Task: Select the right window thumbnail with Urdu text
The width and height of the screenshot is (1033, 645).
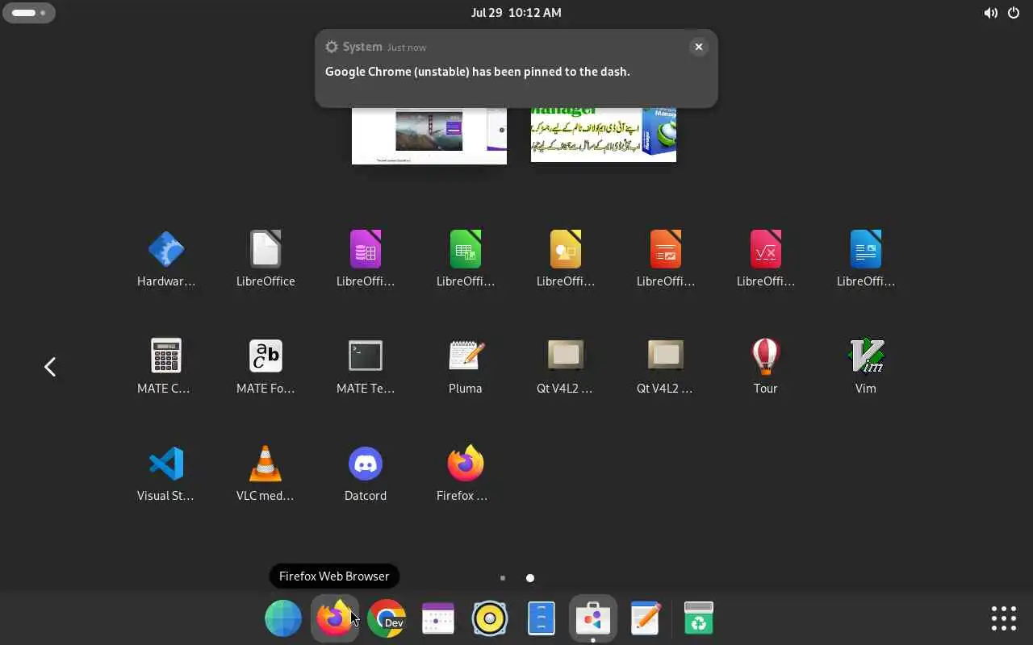Action: tap(604, 135)
